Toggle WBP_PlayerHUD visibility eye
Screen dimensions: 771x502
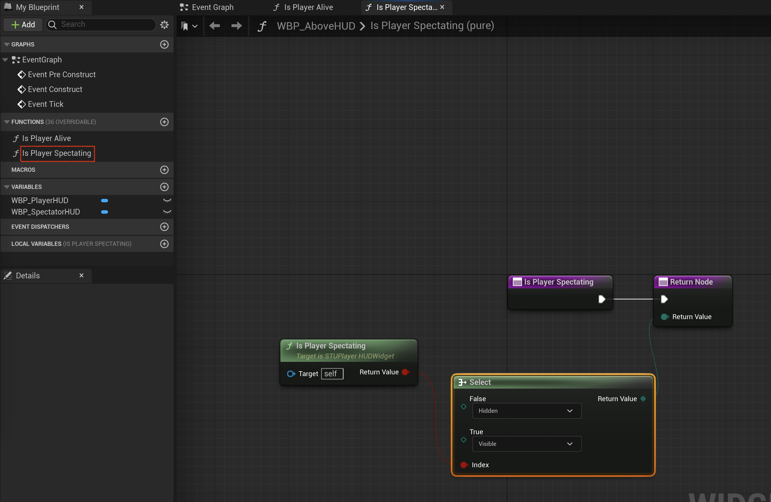click(167, 201)
